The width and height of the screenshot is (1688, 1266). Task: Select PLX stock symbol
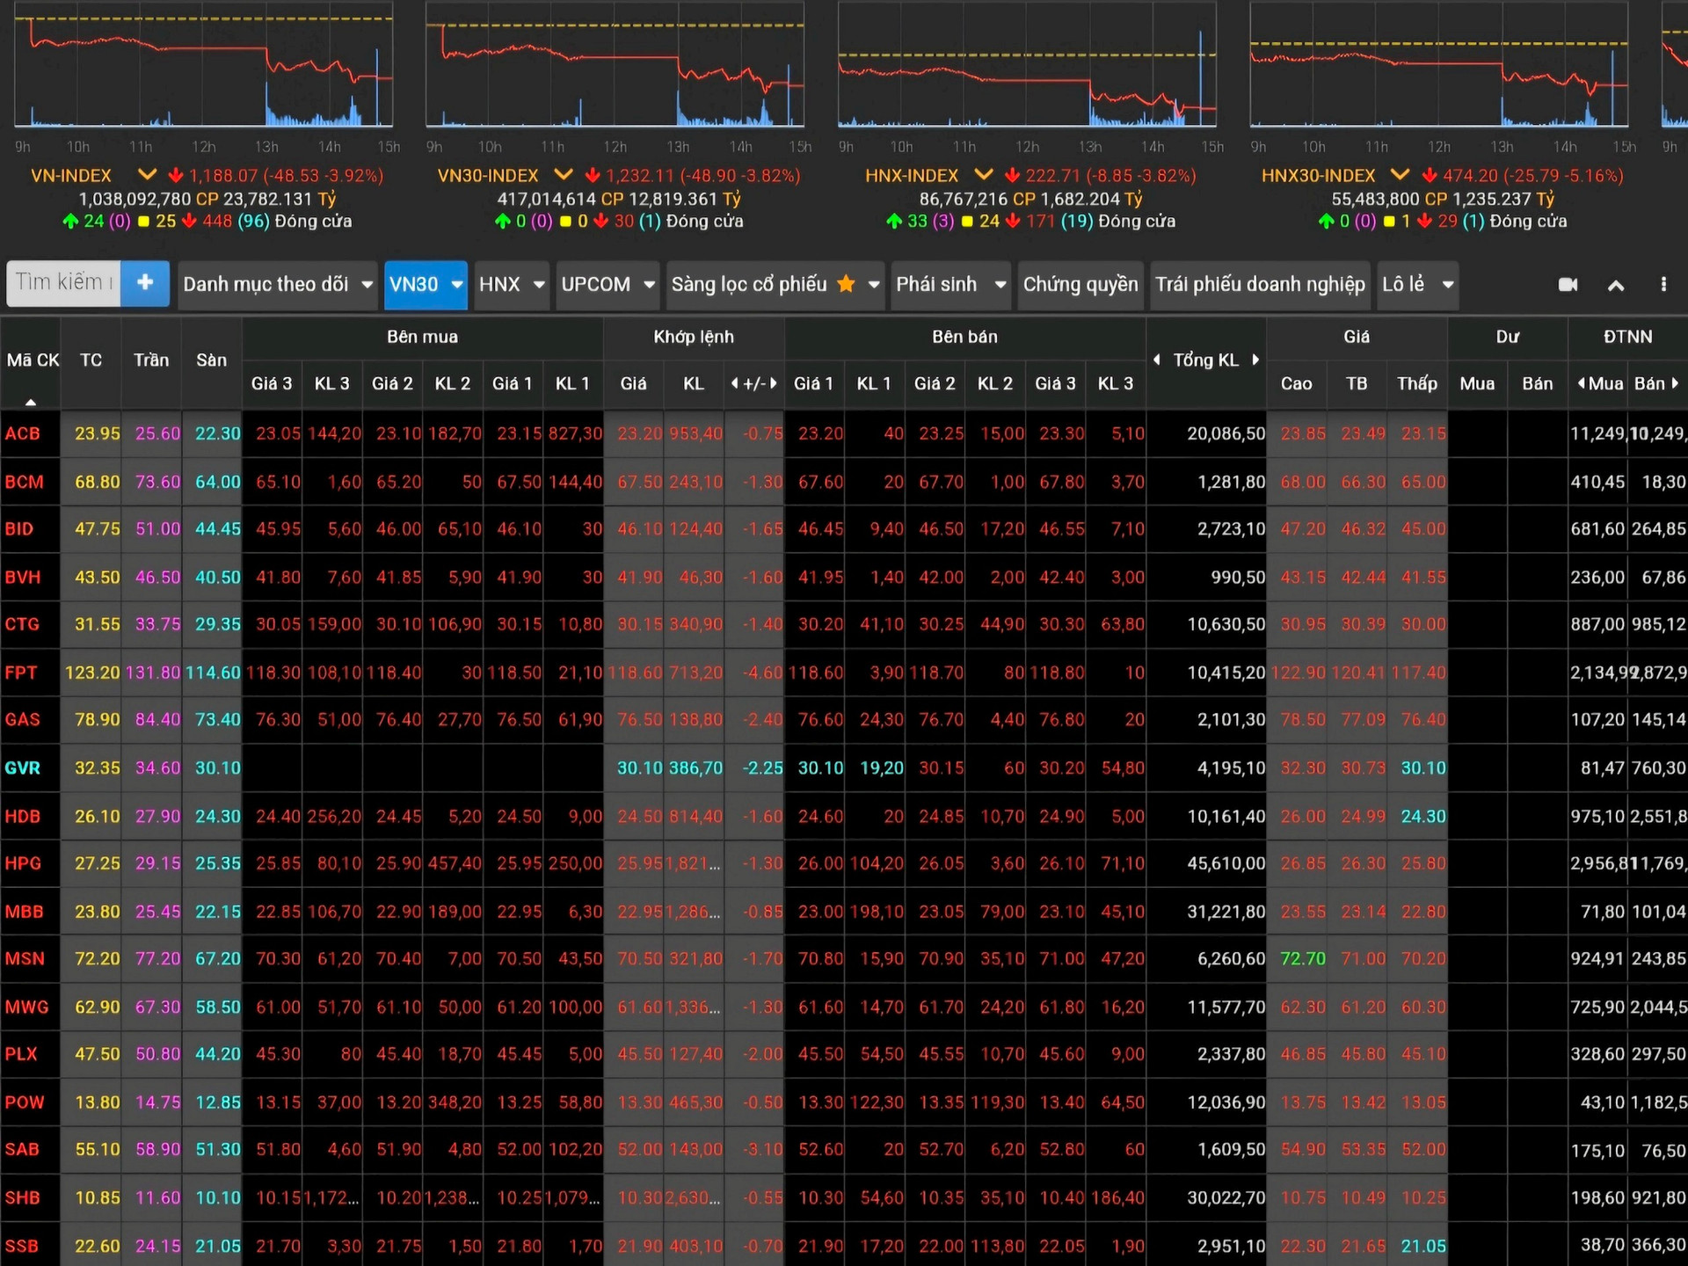21,1054
